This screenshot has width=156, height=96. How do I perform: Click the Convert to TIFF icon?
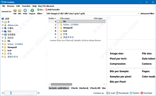tap(19, 11)
